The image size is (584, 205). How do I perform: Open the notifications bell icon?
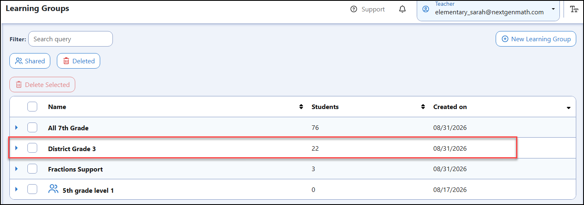[x=402, y=9]
